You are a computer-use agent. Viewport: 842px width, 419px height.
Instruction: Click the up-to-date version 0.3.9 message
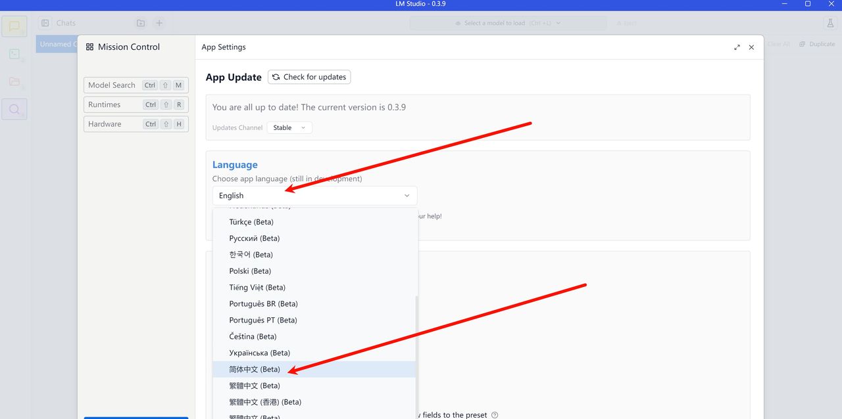pos(309,107)
